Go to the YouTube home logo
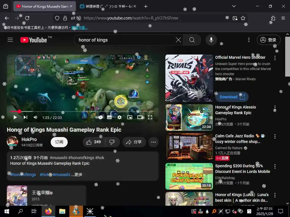This screenshot has width=290, height=217. [33, 40]
